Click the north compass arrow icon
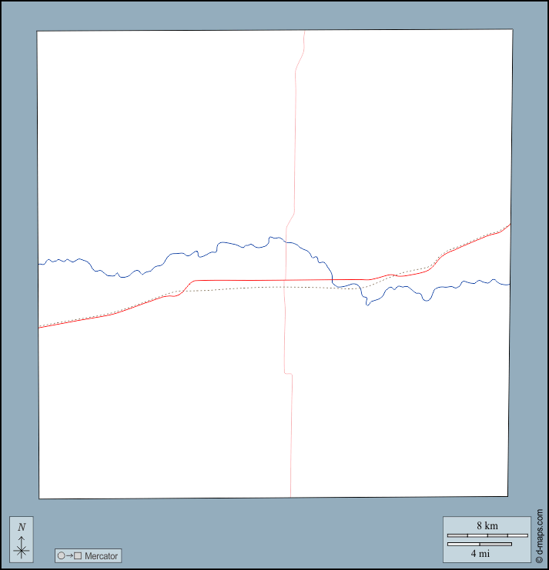 (22, 547)
